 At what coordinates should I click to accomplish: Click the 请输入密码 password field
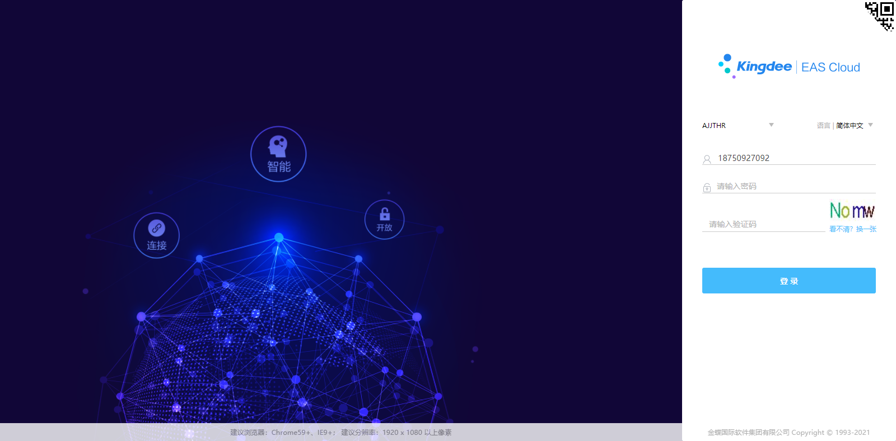(795, 187)
